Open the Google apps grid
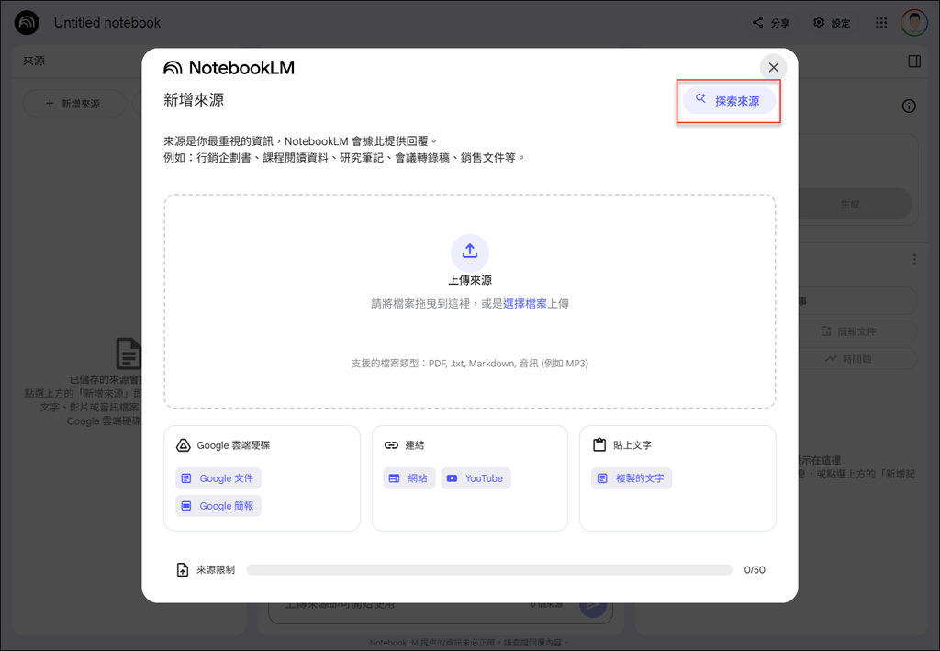 point(880,23)
